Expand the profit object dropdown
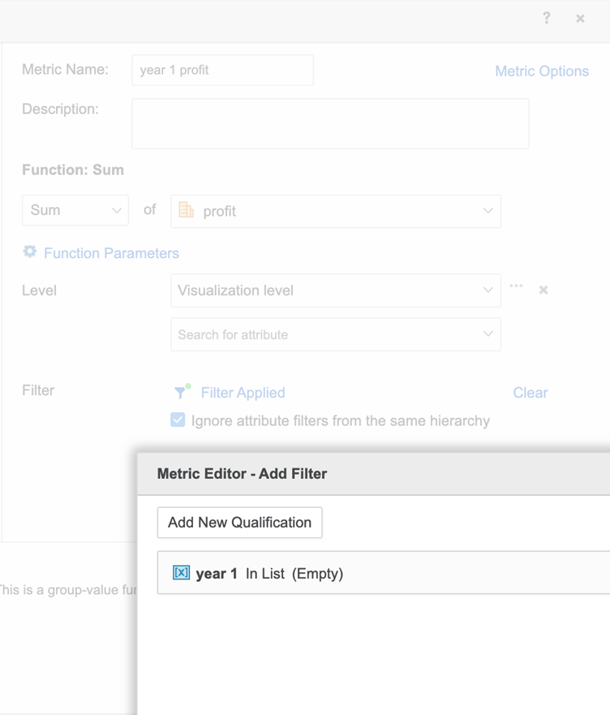 click(488, 211)
